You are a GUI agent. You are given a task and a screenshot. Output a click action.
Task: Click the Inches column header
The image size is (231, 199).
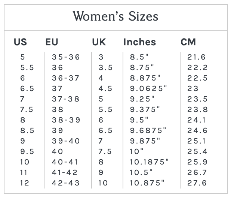click(139, 42)
